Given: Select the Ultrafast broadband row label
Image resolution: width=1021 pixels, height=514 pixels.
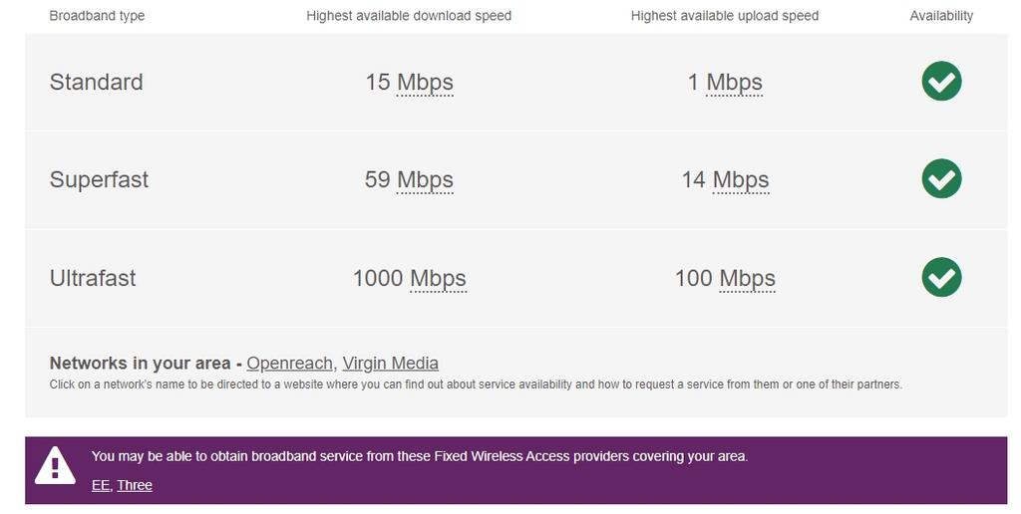Looking at the screenshot, I should pyautogui.click(x=93, y=278).
